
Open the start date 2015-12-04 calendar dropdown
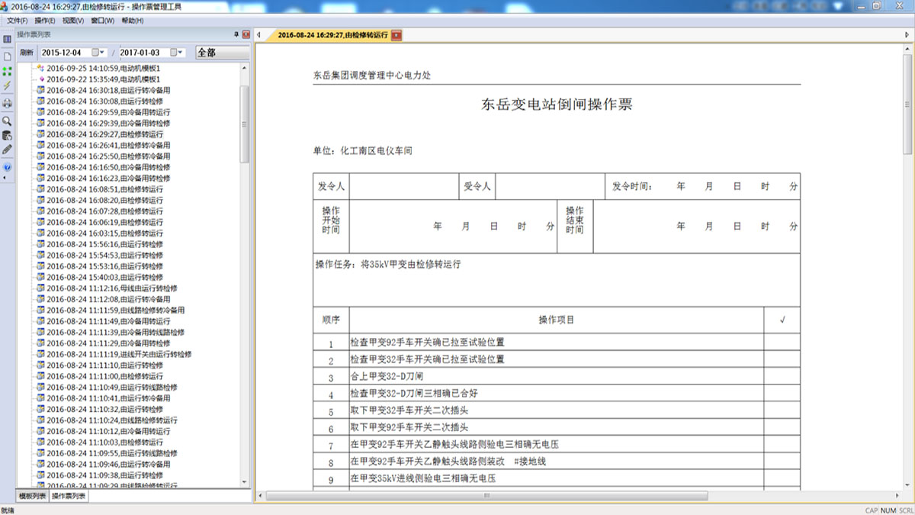[98, 53]
